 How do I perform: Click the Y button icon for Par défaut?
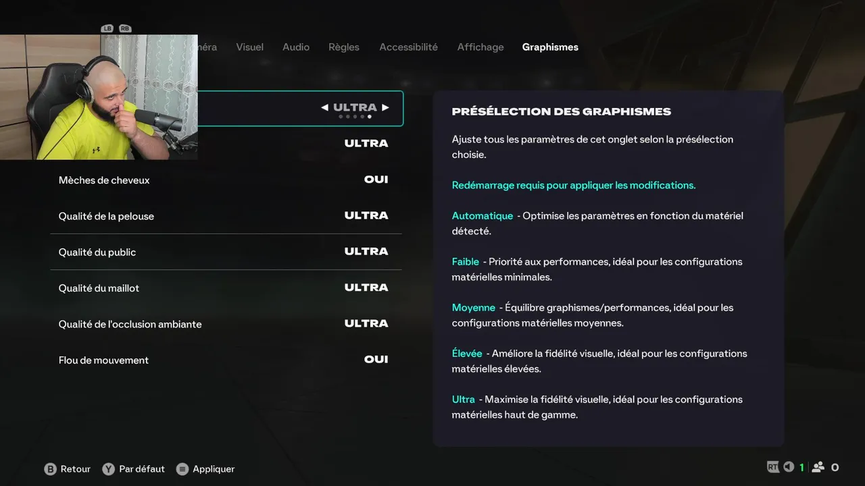(108, 469)
